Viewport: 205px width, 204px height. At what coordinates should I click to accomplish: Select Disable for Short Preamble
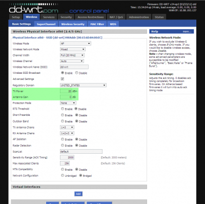(x=77, y=115)
